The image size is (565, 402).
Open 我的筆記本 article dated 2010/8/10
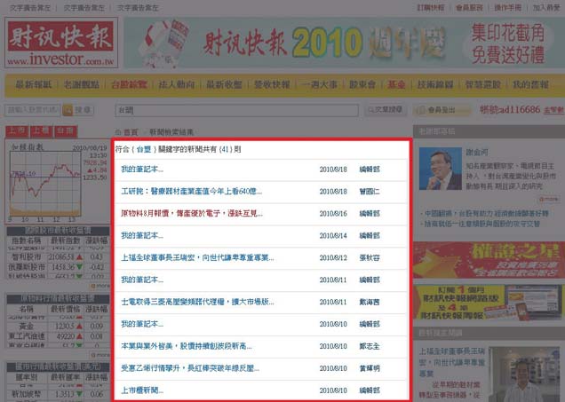coord(142,324)
